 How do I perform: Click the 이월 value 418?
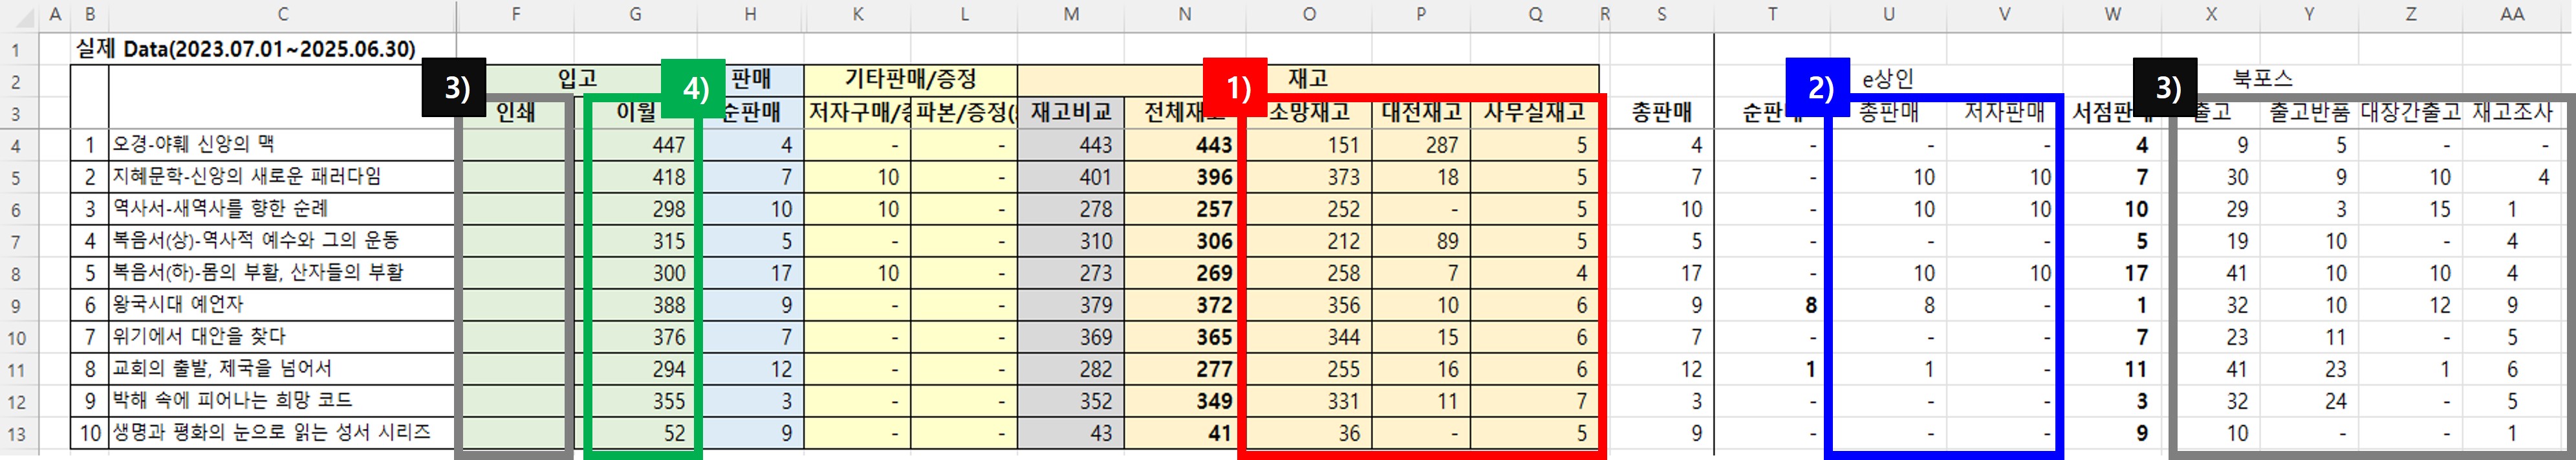pyautogui.click(x=637, y=176)
